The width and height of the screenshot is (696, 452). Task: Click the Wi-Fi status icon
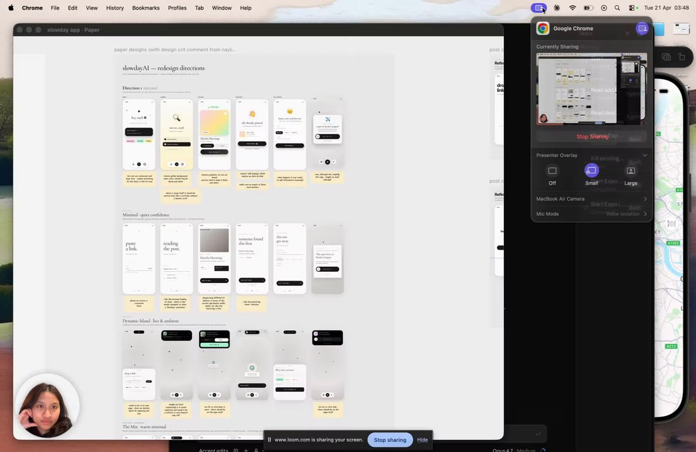pyautogui.click(x=572, y=8)
